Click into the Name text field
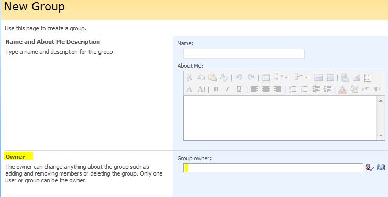The height and width of the screenshot is (197, 388). click(244, 54)
